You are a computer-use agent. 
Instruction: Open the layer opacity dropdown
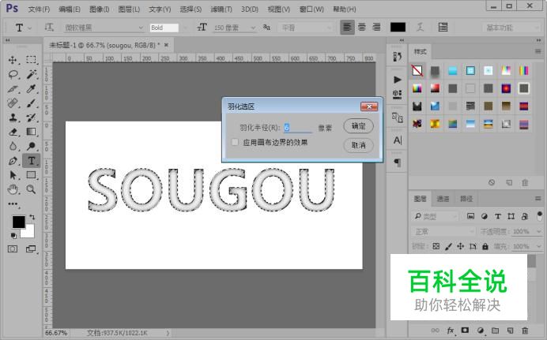538,231
